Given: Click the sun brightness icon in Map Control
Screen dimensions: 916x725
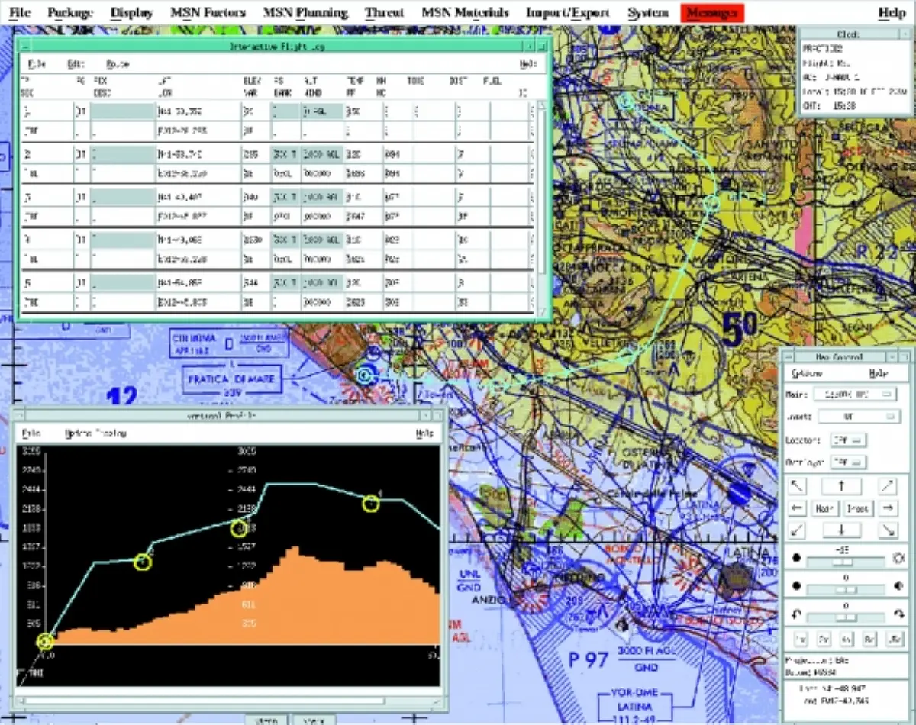Looking at the screenshot, I should (898, 558).
